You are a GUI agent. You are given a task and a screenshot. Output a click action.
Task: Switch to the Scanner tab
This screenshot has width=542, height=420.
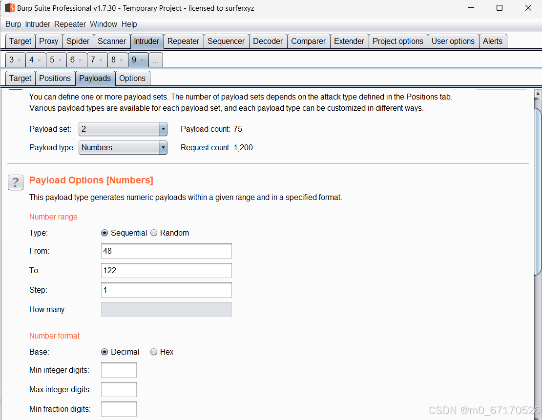click(x=112, y=41)
